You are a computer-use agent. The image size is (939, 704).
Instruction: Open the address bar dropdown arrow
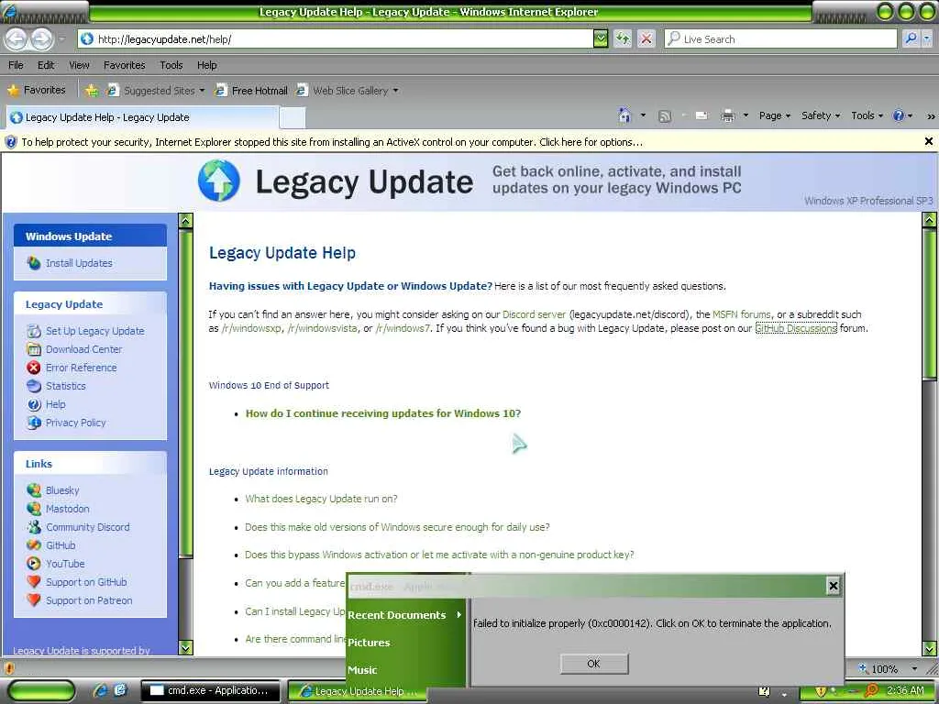click(600, 38)
